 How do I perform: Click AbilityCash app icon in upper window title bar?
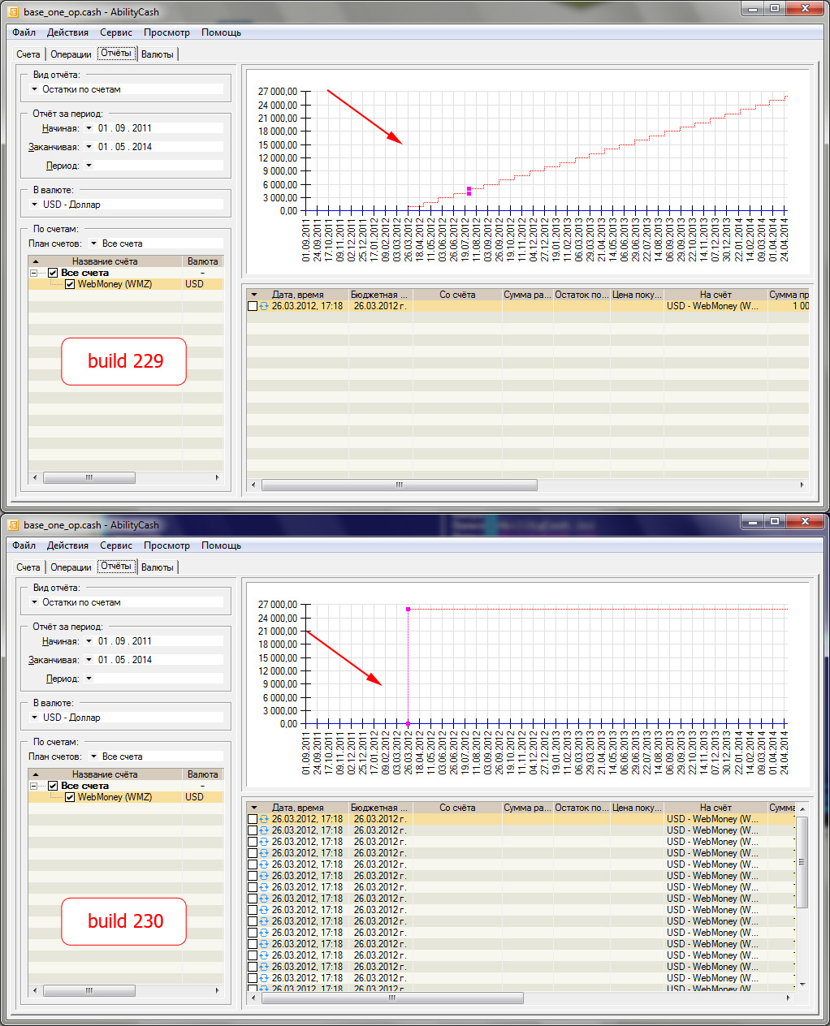coord(13,12)
